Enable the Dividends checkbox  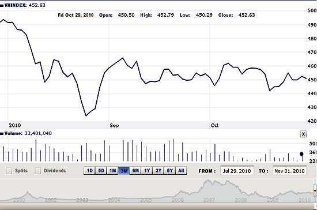(x=37, y=171)
